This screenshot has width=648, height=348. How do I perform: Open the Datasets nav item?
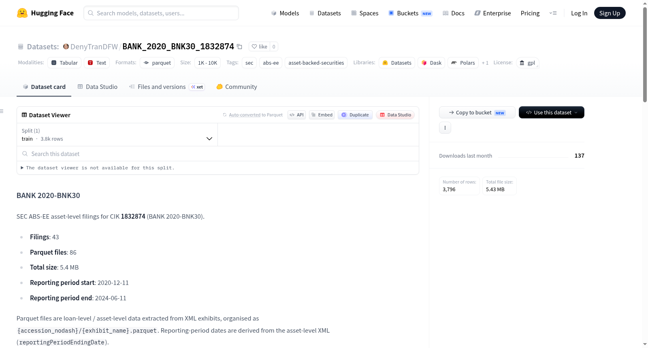pyautogui.click(x=325, y=13)
